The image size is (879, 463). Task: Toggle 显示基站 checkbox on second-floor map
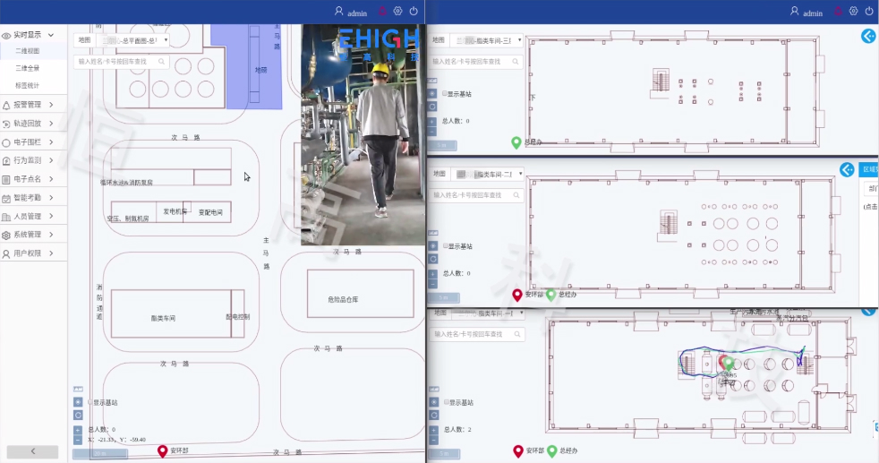coord(446,246)
